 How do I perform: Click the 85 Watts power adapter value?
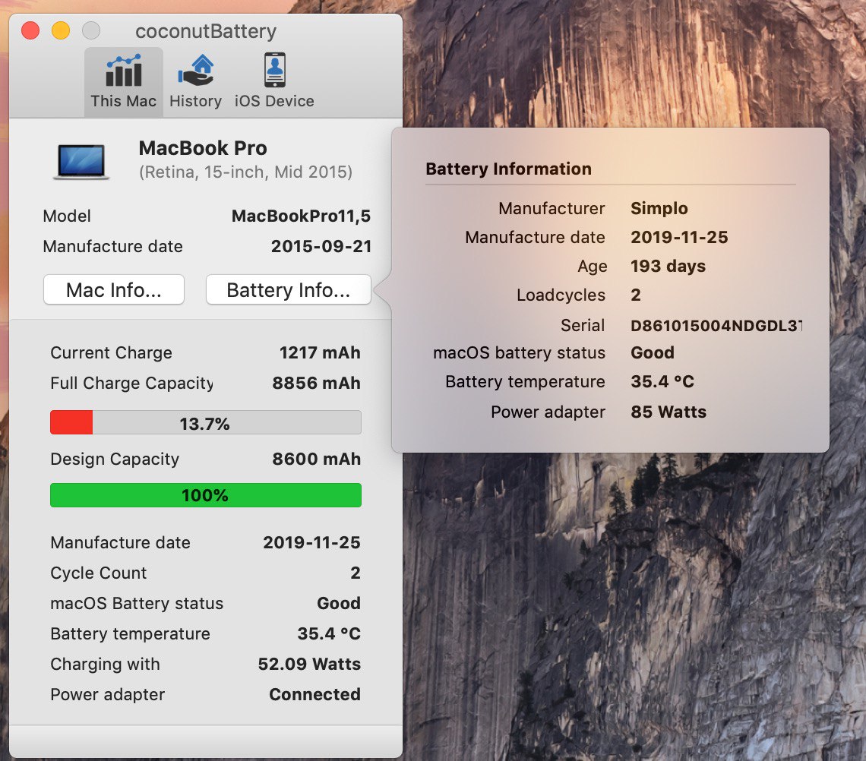668,412
